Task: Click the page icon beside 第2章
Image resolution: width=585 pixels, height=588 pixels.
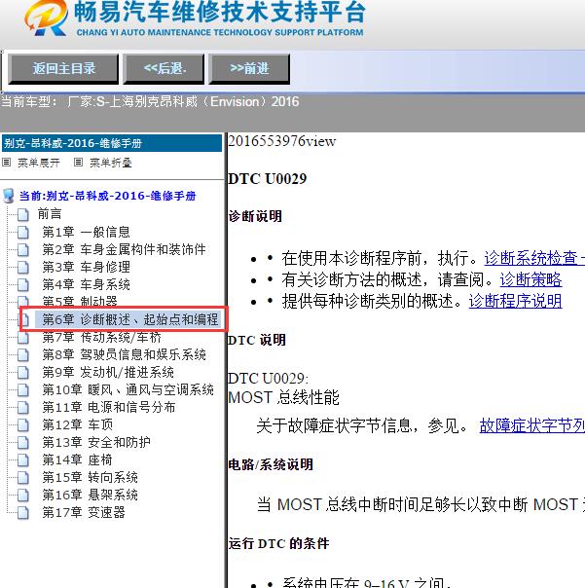Action: click(x=23, y=250)
